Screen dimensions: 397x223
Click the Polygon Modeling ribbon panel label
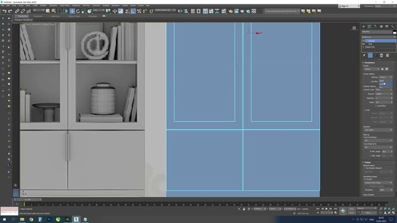click(24, 20)
